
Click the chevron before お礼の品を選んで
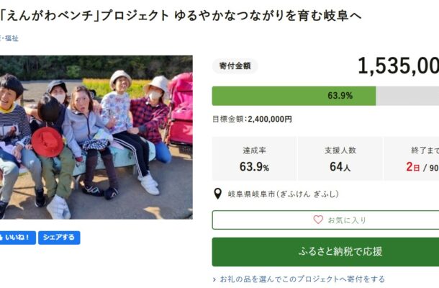click(x=214, y=279)
